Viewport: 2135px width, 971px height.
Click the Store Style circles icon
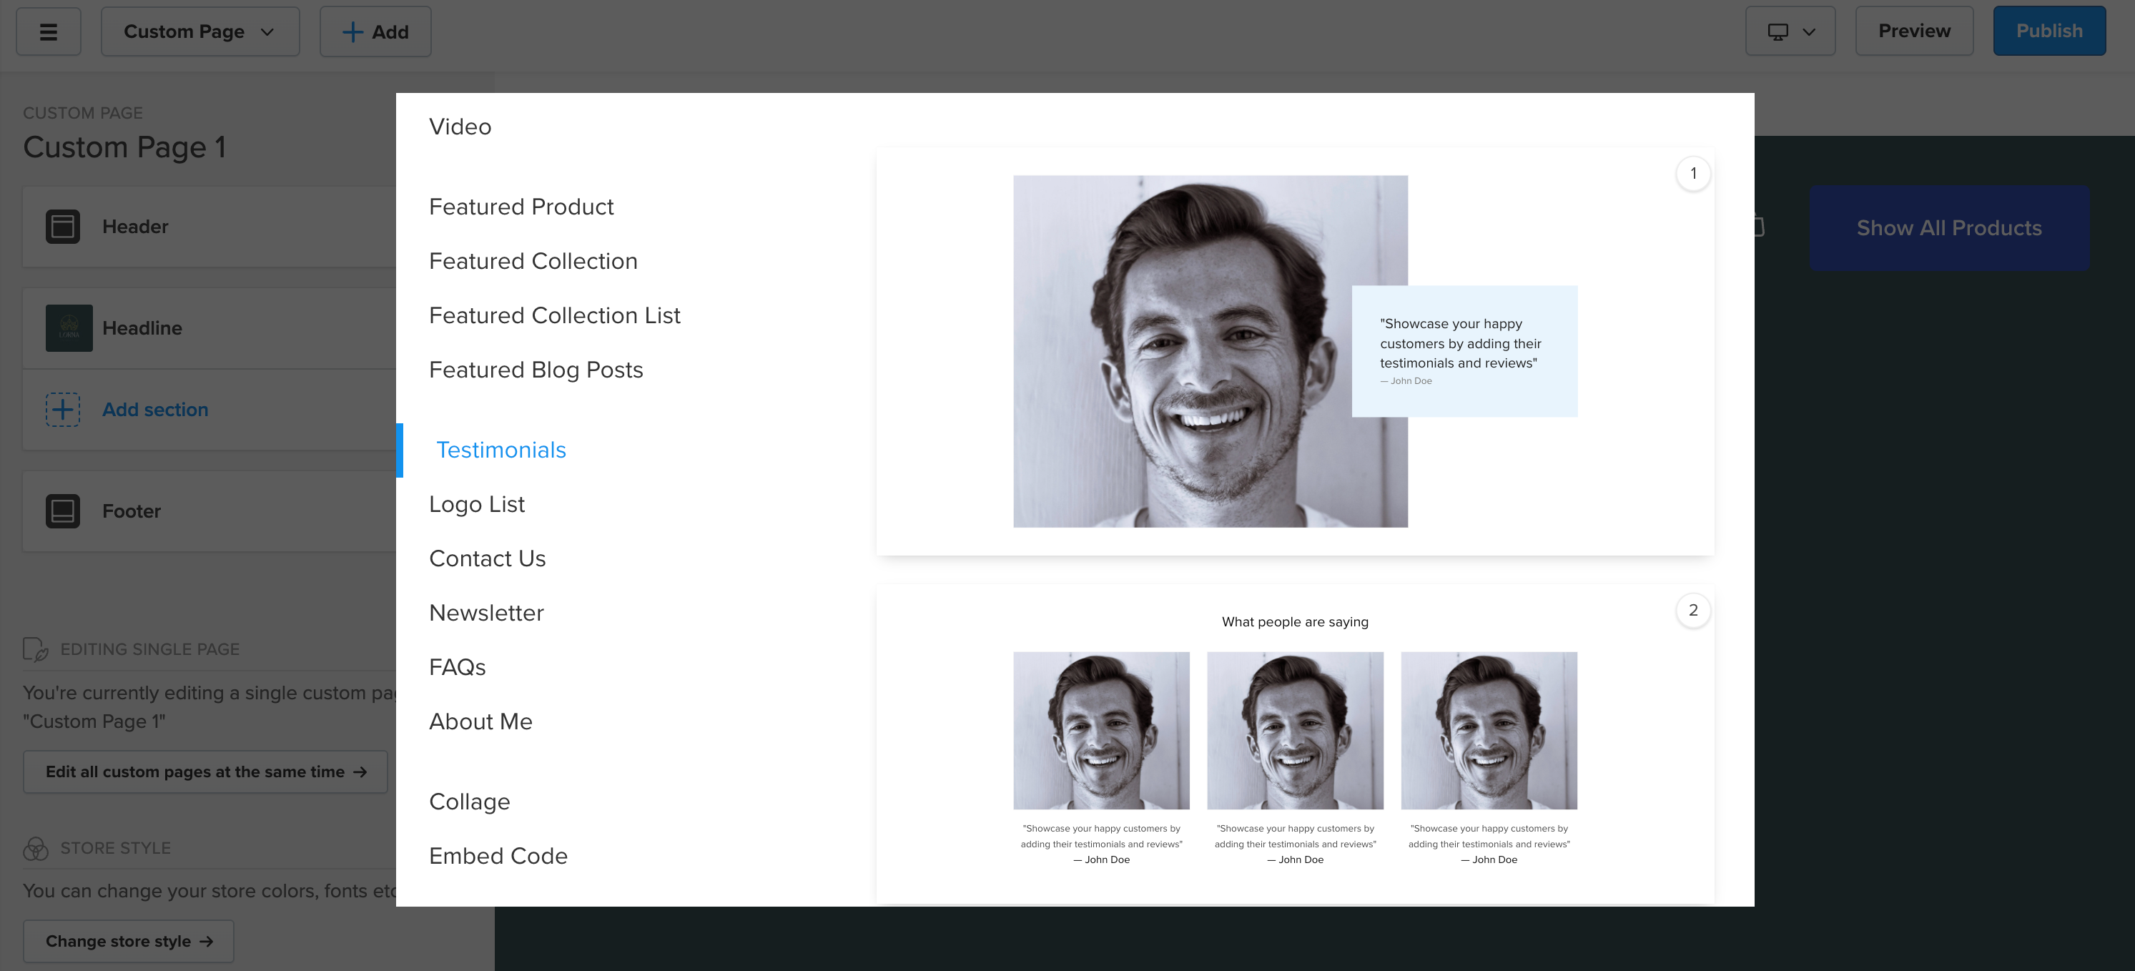coord(35,849)
